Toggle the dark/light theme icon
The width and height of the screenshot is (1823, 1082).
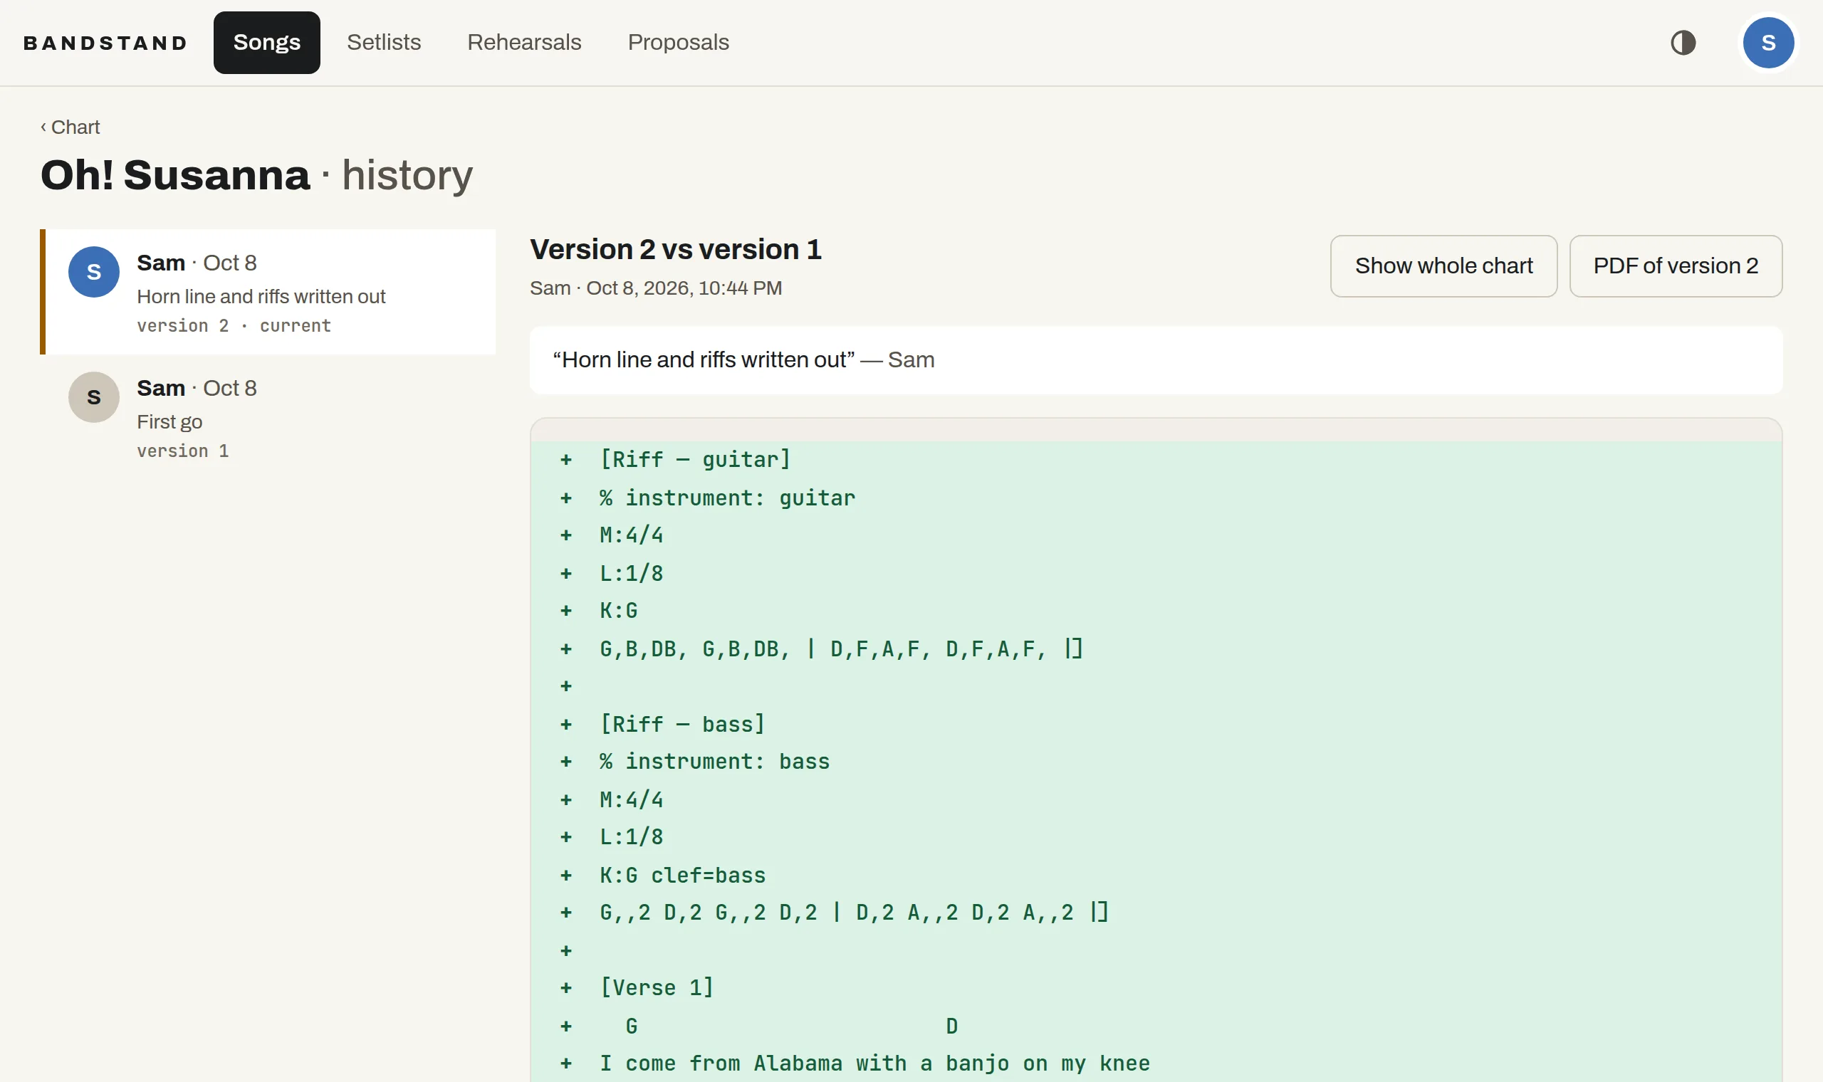[x=1682, y=42]
